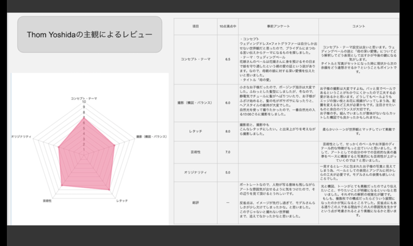Click the 'コンセプト・テーマ' table row label
The height and width of the screenshot is (246, 413).
195,59
